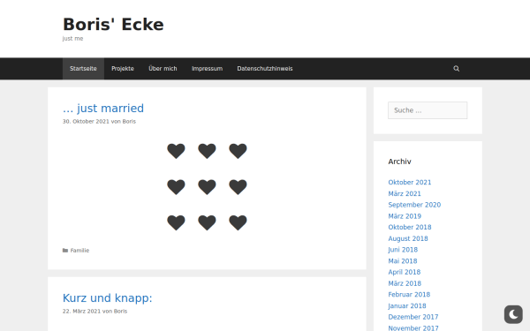Screen dimensions: 530x331
Task: Open the Projekte menu item
Action: 123,69
